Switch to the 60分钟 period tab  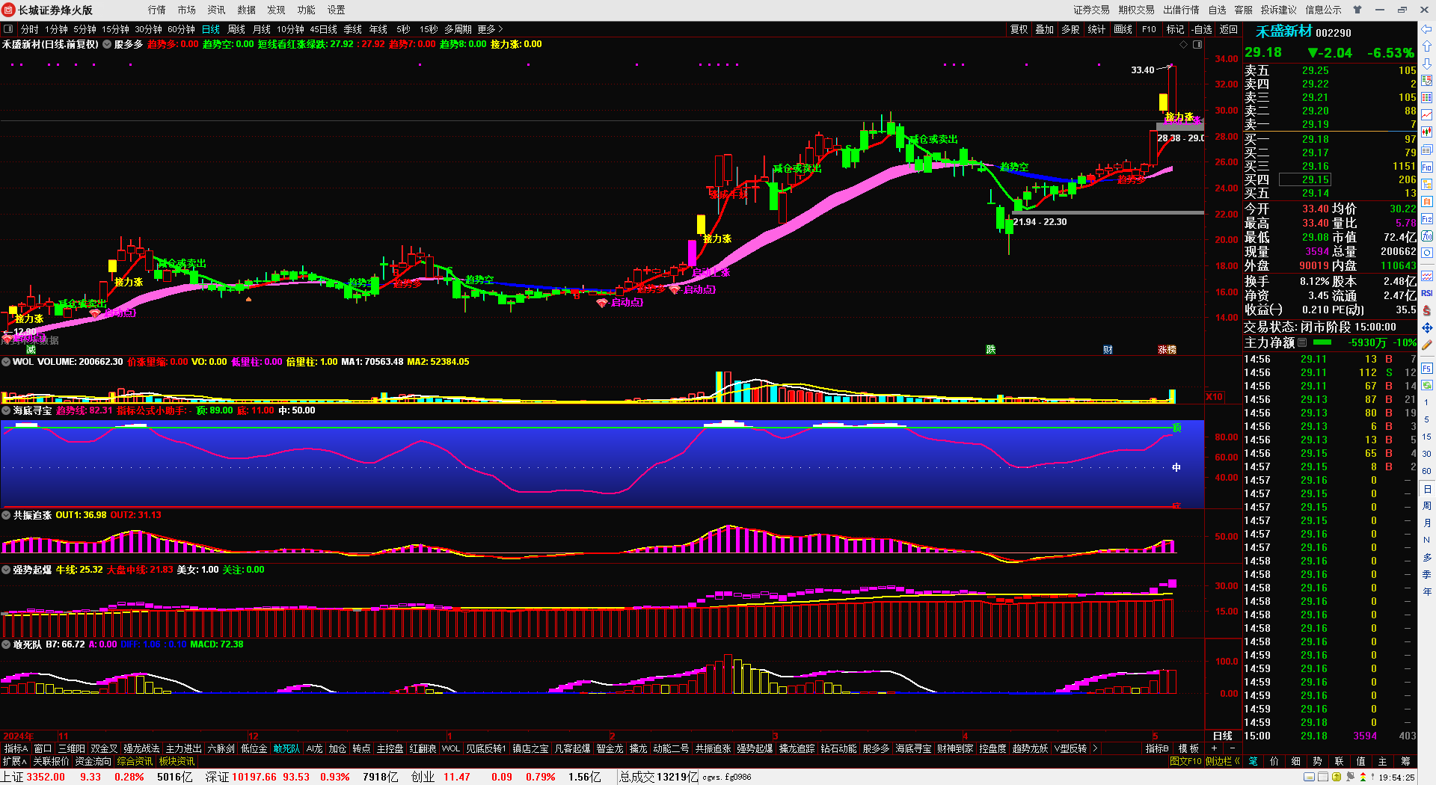click(x=181, y=29)
